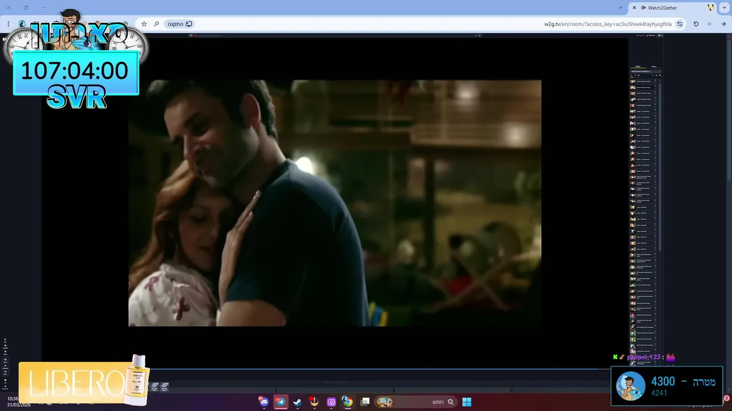
Task: Close the Watch2Gether tab
Action: click(x=634, y=8)
